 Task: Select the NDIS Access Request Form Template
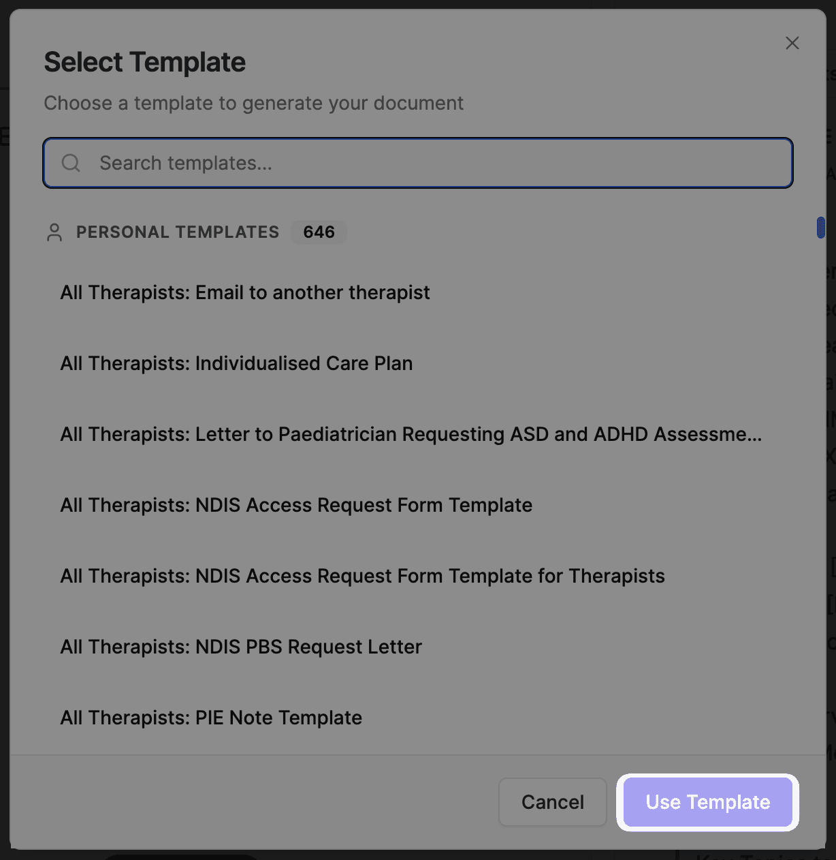click(295, 505)
